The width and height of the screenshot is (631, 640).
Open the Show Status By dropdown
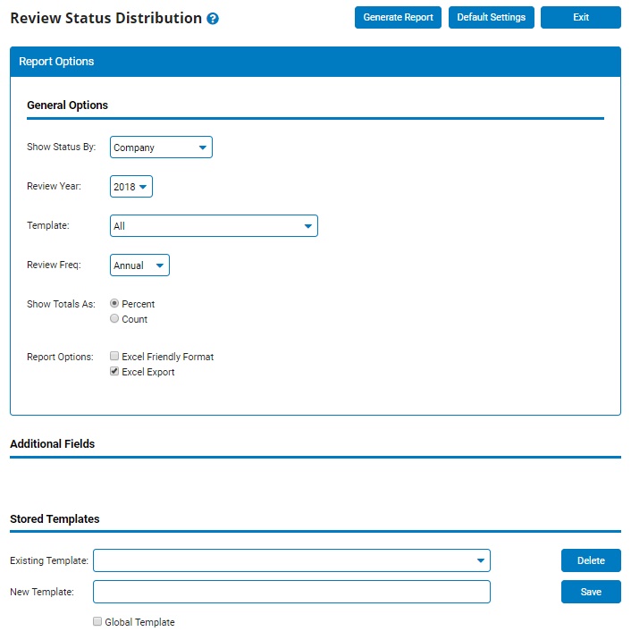tap(161, 147)
